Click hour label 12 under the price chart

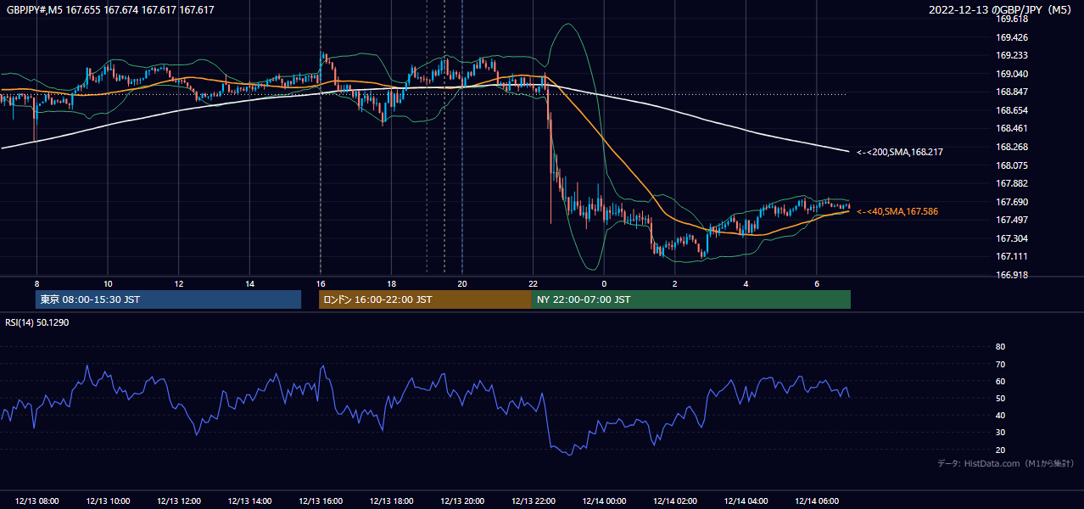[x=179, y=283]
